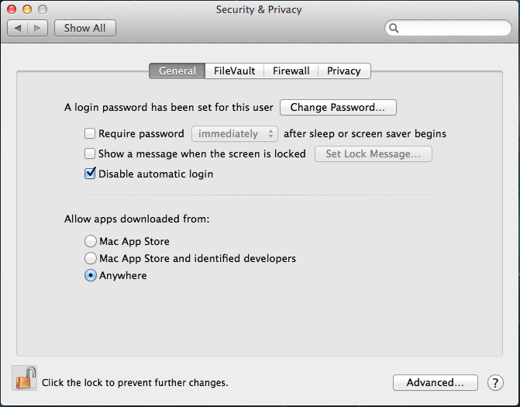Go back with the left arrow button
The width and height of the screenshot is (520, 407).
pyautogui.click(x=18, y=28)
